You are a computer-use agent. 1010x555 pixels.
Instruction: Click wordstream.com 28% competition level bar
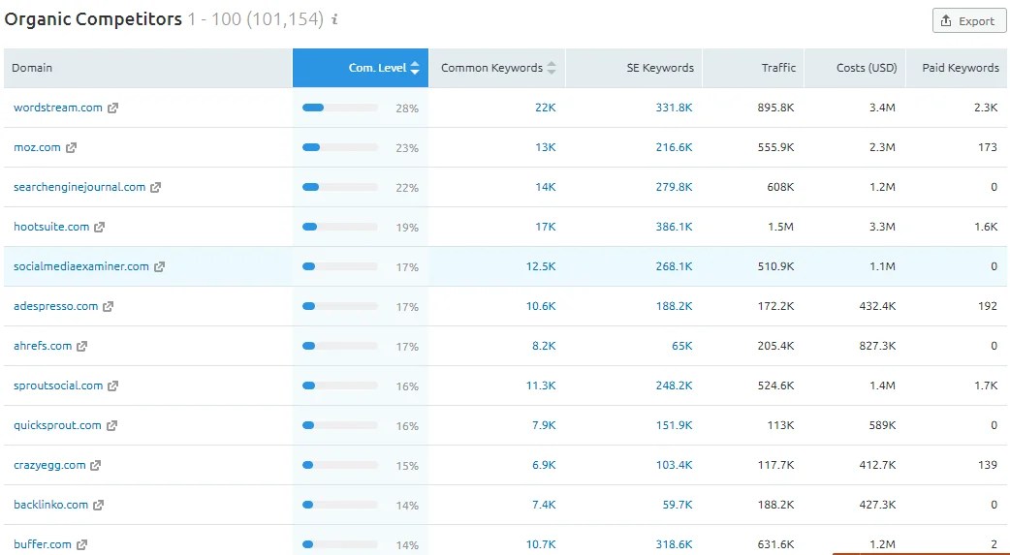340,108
